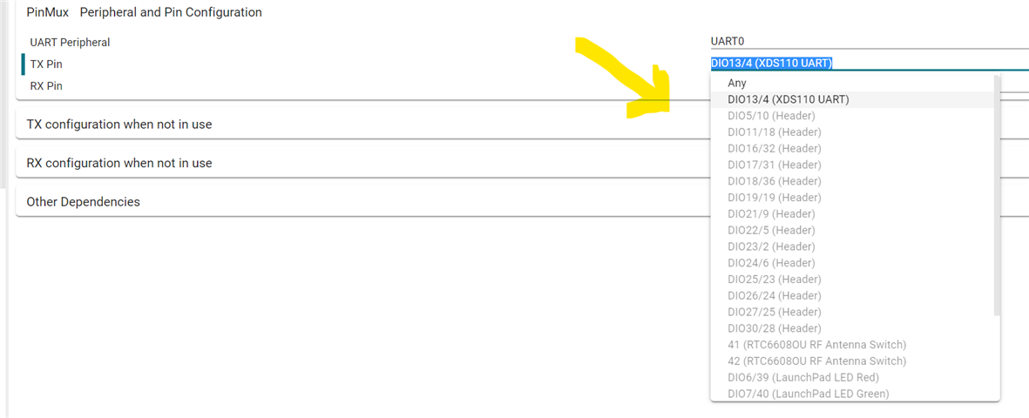Open the UART Peripheral dropdown showing UART0
Image resolution: width=1029 pixels, height=418 pixels.
click(868, 41)
